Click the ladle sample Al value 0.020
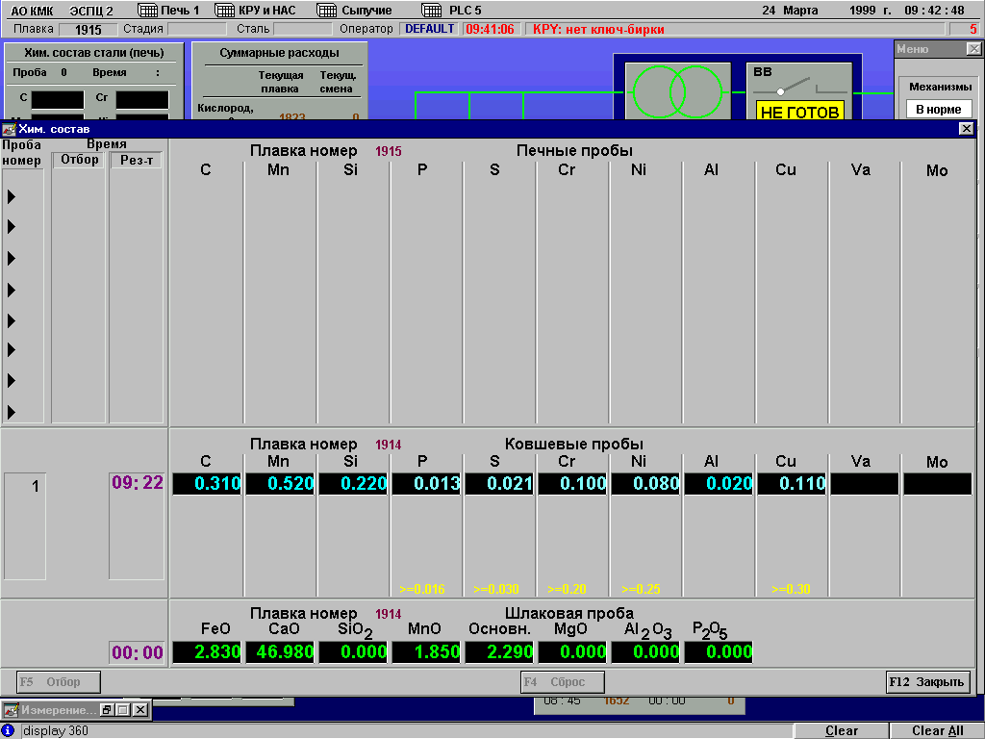This screenshot has width=985, height=739. [x=719, y=484]
